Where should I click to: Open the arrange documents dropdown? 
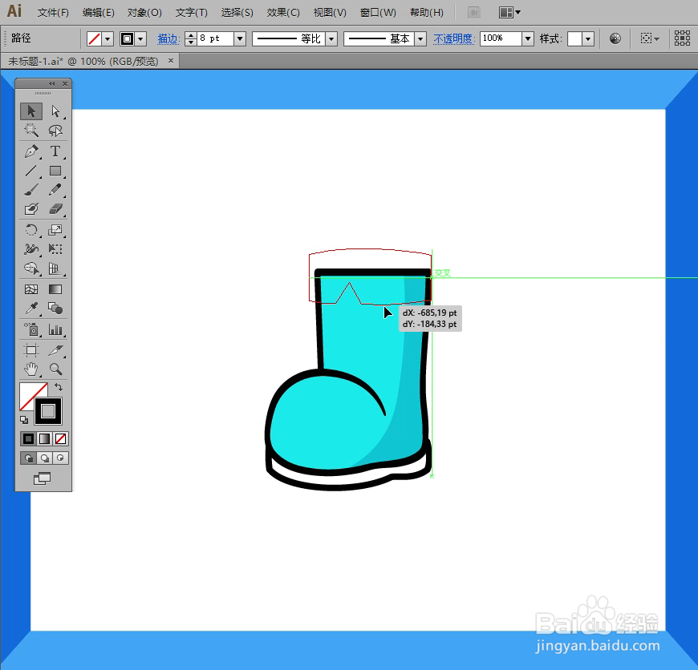[x=509, y=13]
